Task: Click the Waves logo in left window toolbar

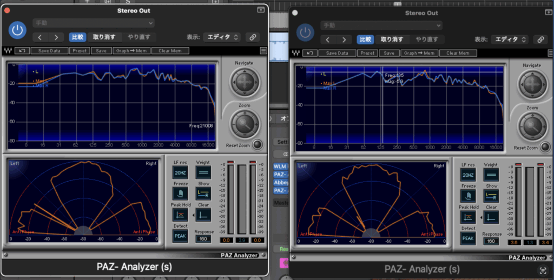Action: pos(8,51)
